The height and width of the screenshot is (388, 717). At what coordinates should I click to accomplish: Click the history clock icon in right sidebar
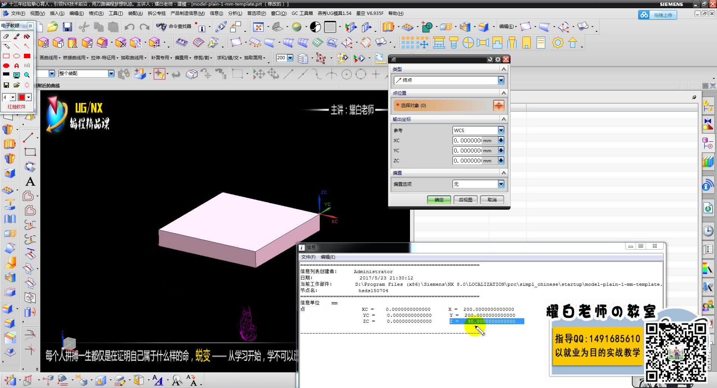pos(708,231)
